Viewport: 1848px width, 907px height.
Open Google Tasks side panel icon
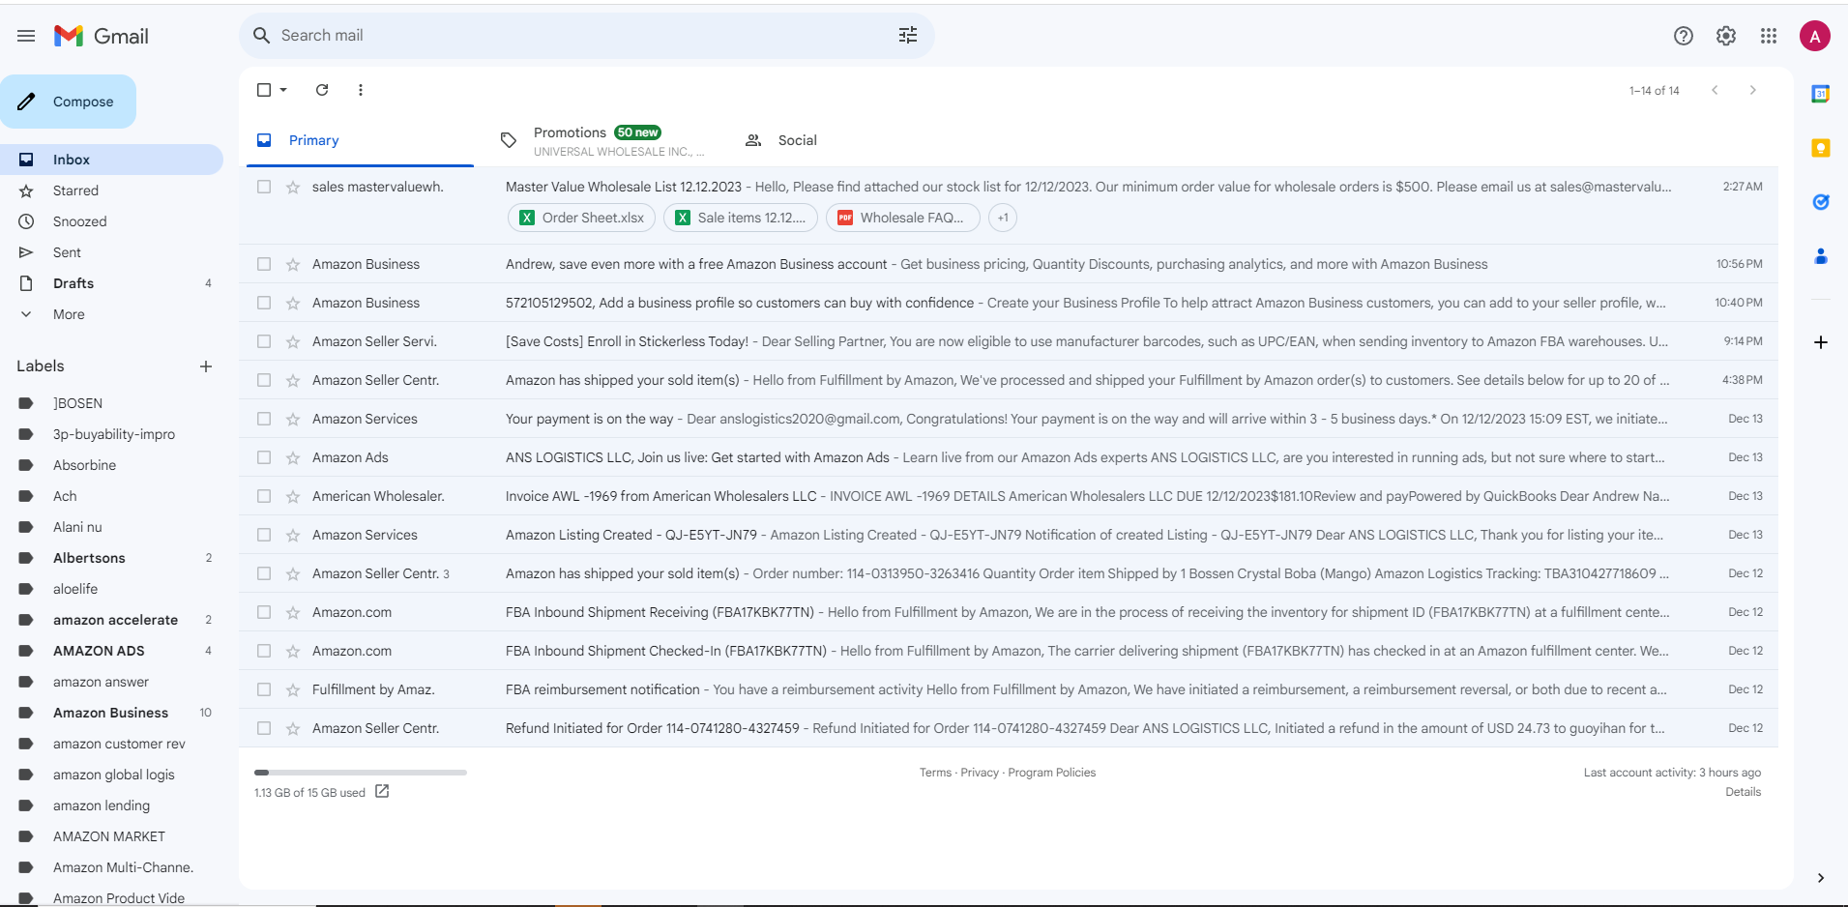point(1821,202)
